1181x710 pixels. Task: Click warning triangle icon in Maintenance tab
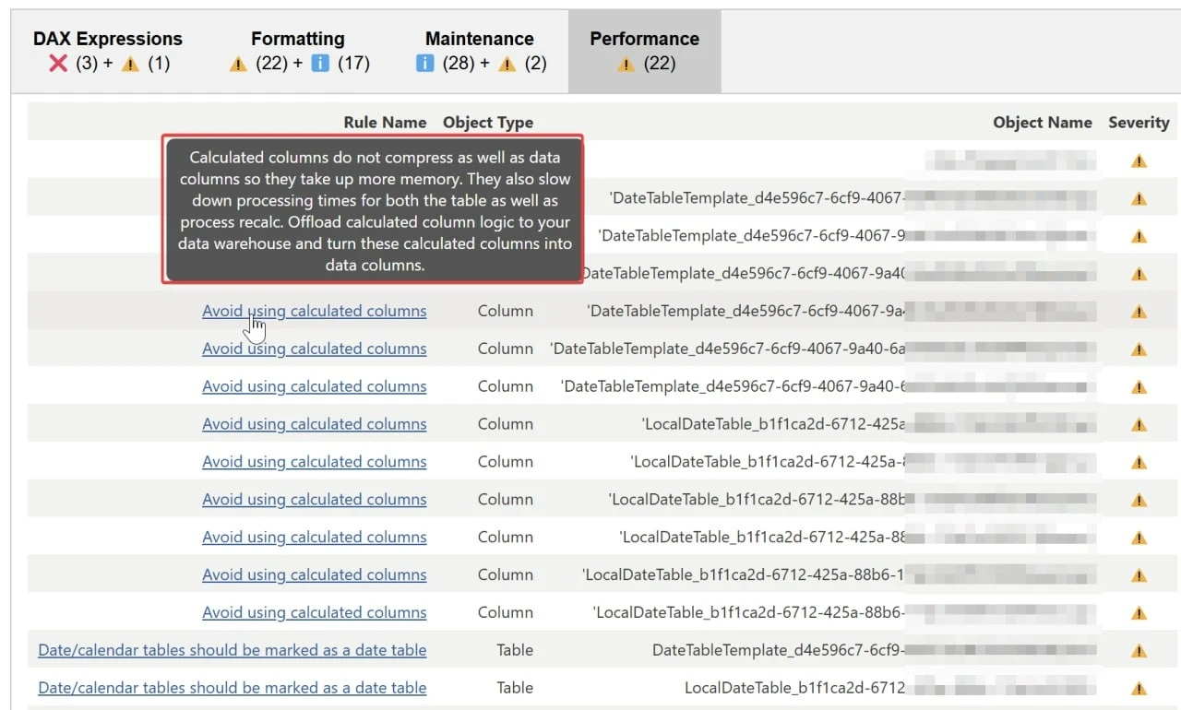pyautogui.click(x=507, y=65)
